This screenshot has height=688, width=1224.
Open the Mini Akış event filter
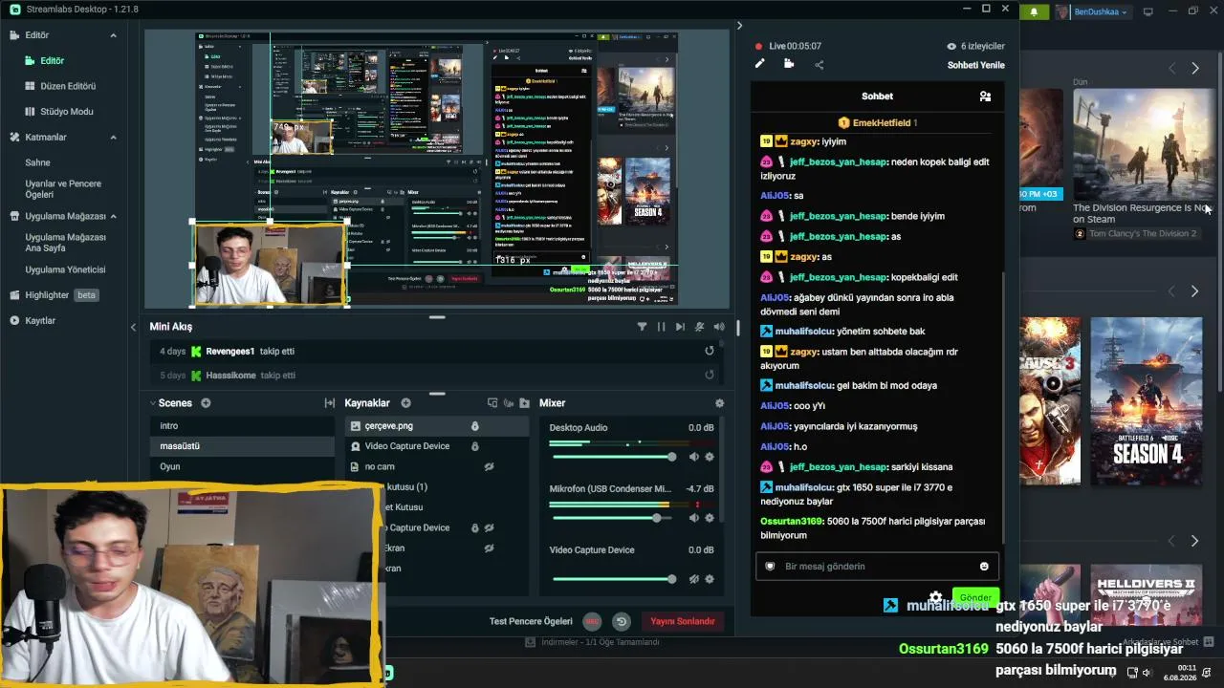click(x=642, y=327)
